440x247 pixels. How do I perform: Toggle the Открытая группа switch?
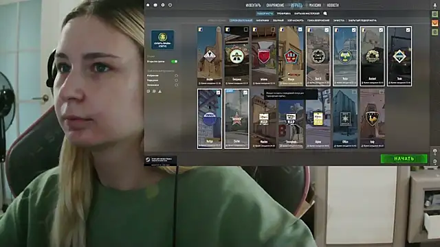(x=174, y=61)
